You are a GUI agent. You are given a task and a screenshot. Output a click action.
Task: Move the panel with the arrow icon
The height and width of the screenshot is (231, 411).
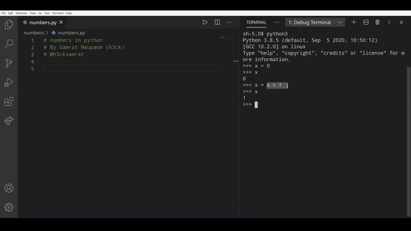click(x=389, y=22)
